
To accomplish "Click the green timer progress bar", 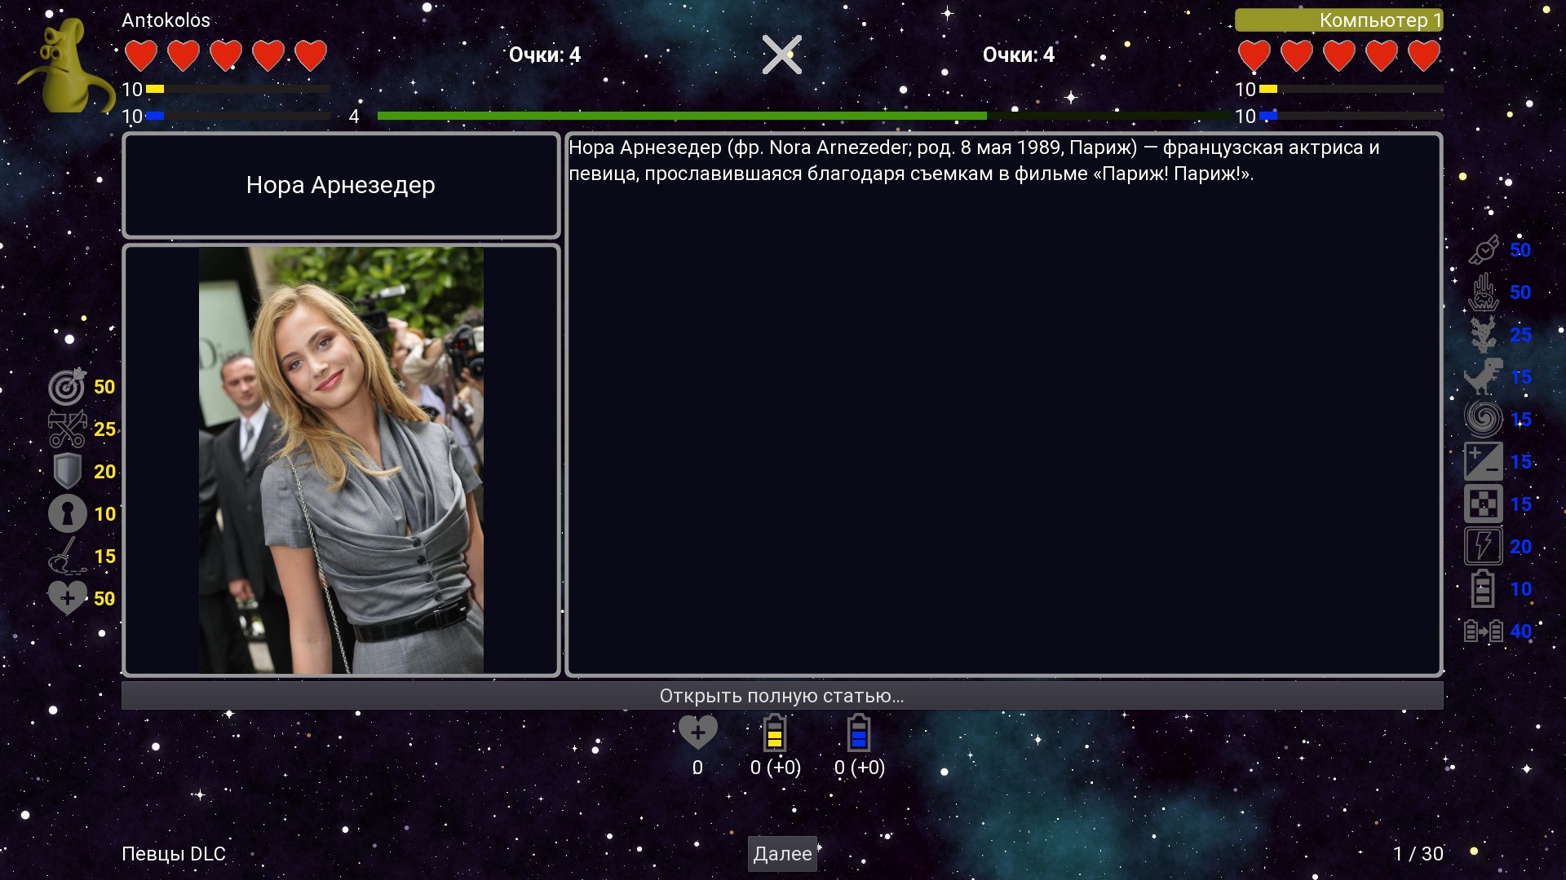I will [681, 117].
